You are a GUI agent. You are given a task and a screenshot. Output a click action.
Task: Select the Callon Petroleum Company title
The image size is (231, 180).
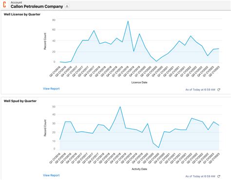click(37, 6)
